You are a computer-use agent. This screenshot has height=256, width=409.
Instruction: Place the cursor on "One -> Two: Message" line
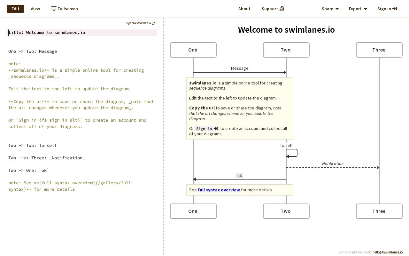33,51
